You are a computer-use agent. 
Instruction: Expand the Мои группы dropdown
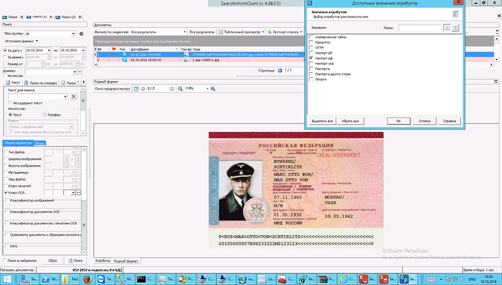(73, 33)
